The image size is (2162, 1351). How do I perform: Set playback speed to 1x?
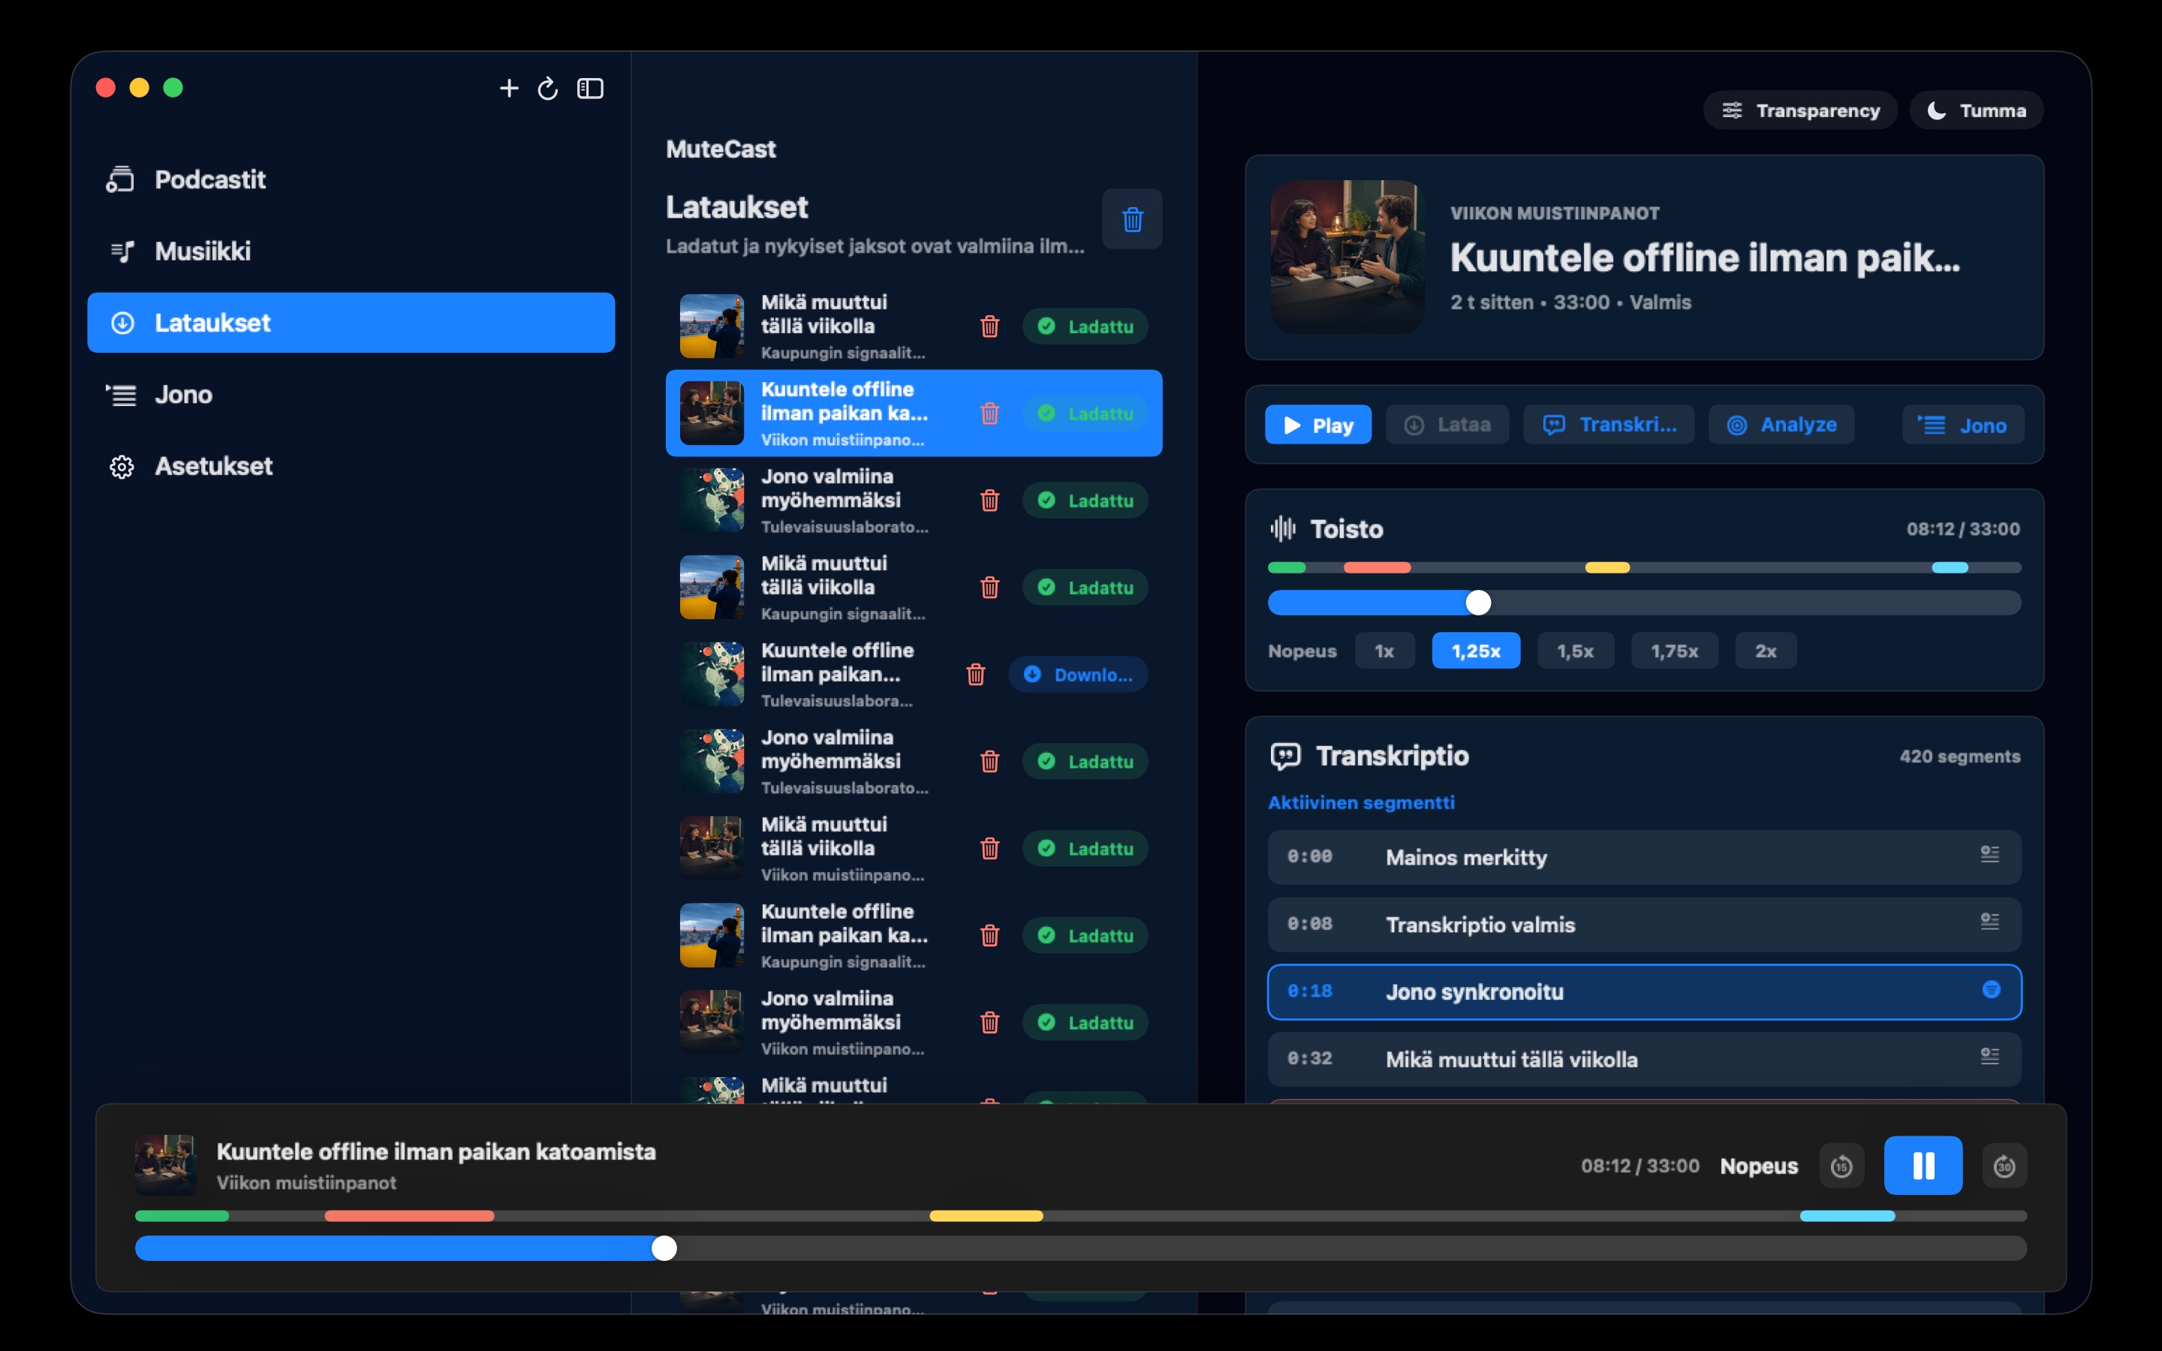(x=1385, y=651)
